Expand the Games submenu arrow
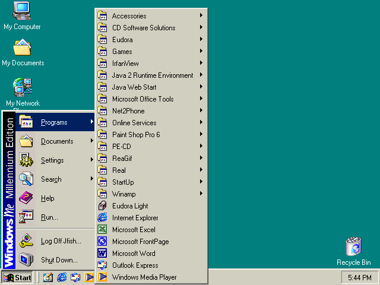 click(x=201, y=51)
